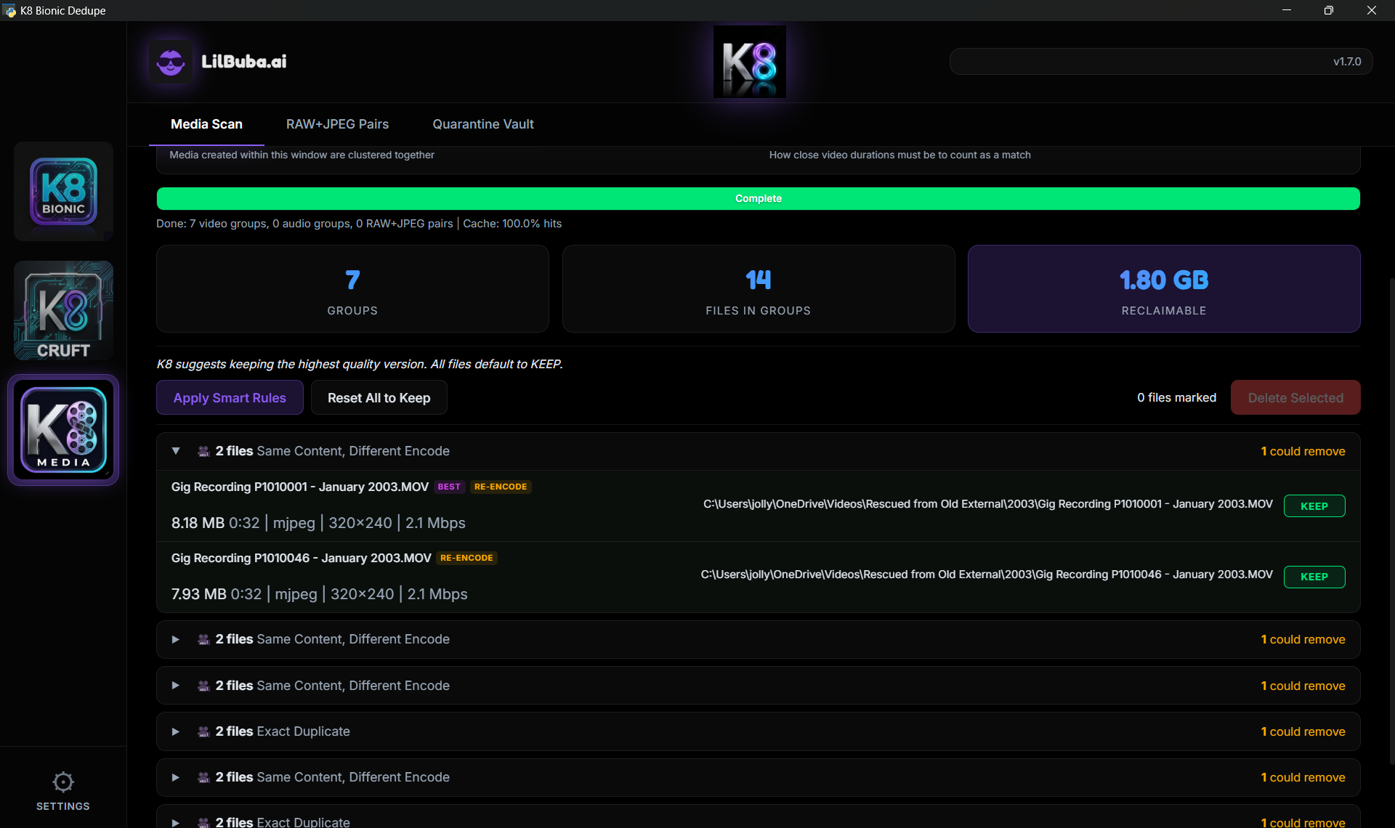This screenshot has height=828, width=1395.
Task: Select the K8 Media sidebar icon
Action: (x=62, y=429)
